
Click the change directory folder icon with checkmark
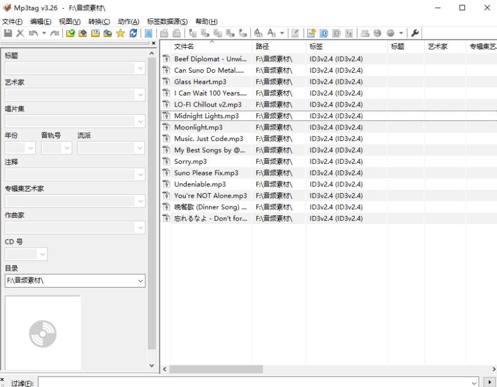click(71, 33)
